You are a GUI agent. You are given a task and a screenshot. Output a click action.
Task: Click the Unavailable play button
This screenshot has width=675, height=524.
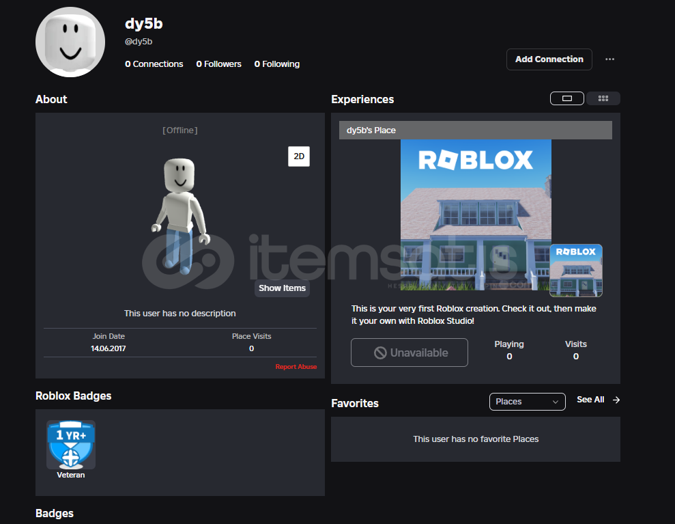point(410,353)
